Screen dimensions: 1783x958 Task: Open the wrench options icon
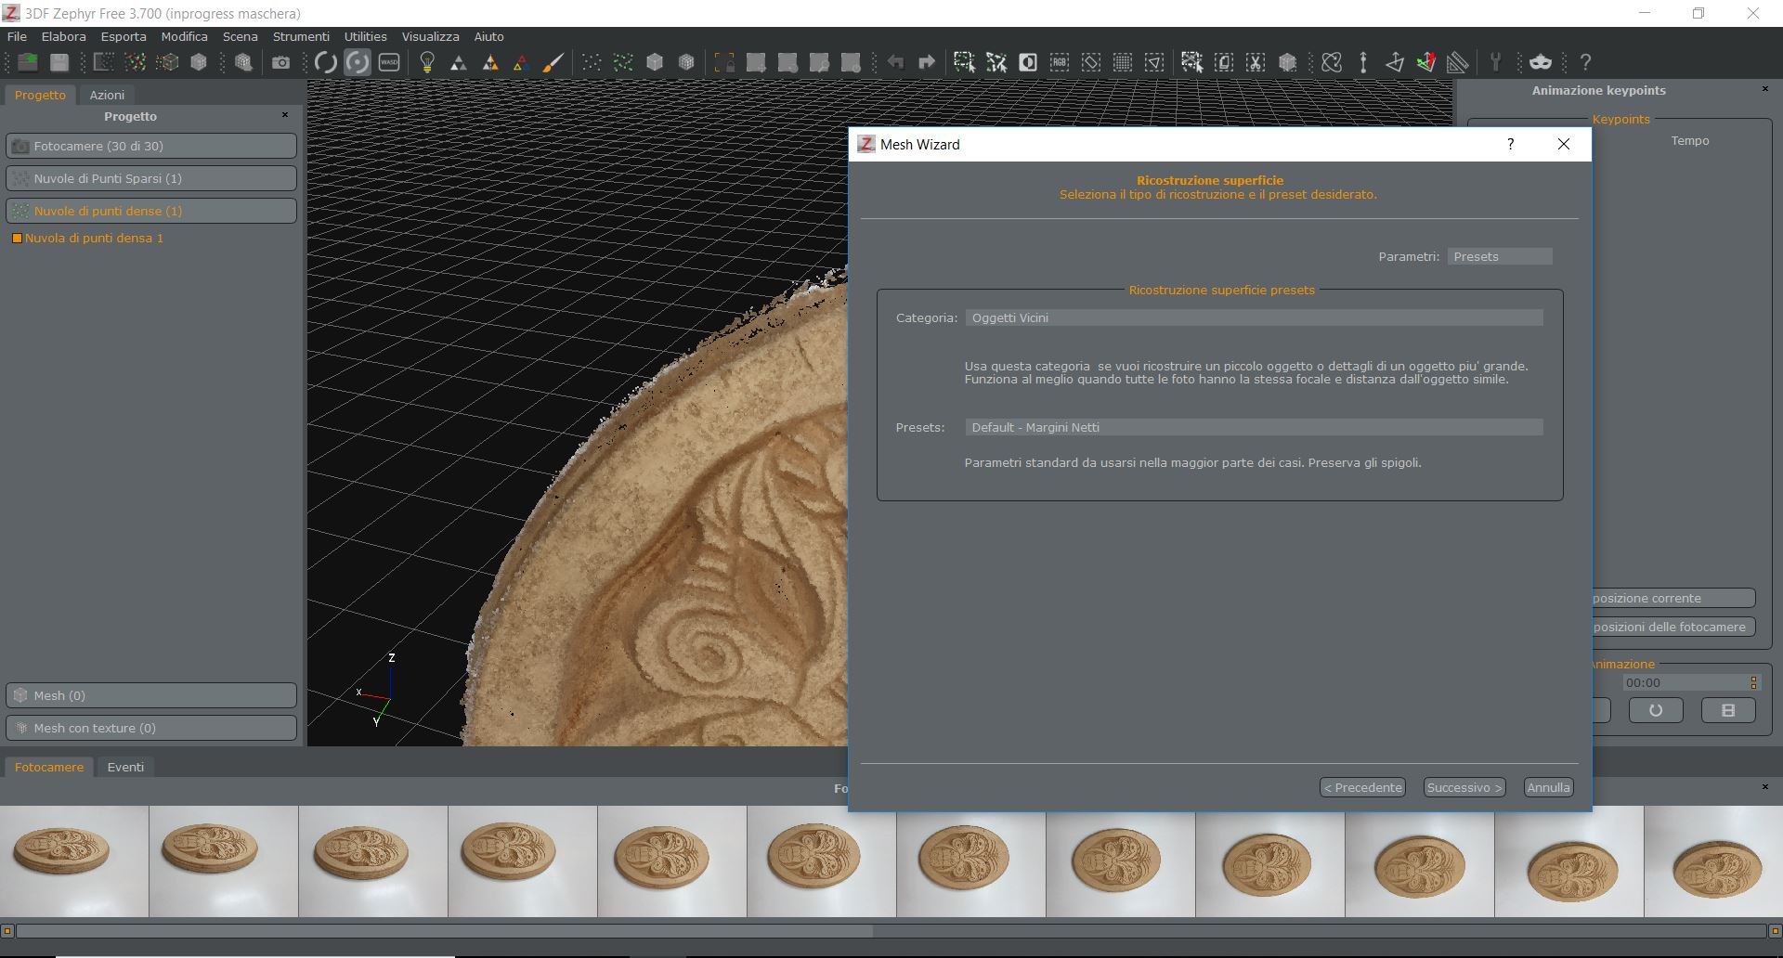[1495, 62]
